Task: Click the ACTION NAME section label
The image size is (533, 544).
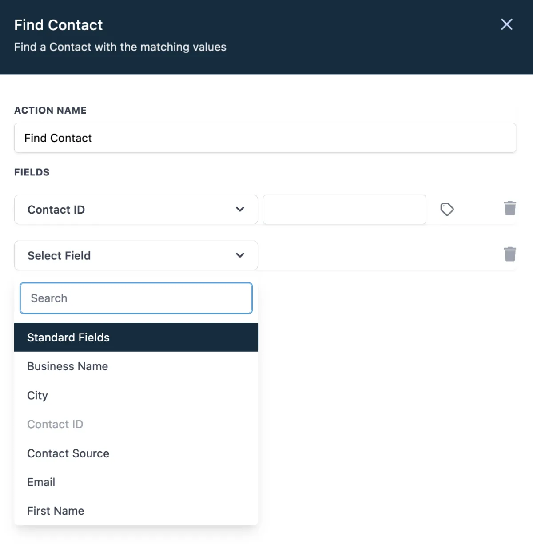Action: tap(50, 110)
